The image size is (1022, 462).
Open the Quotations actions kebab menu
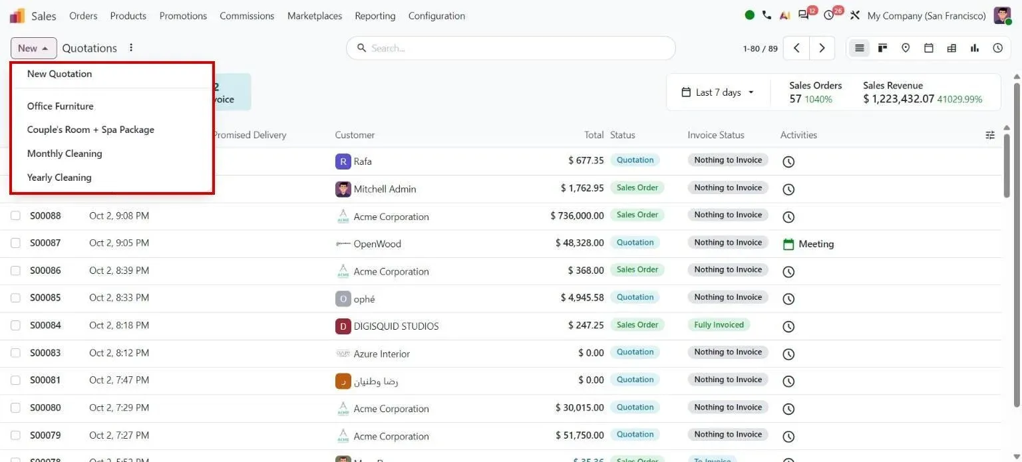[131, 48]
